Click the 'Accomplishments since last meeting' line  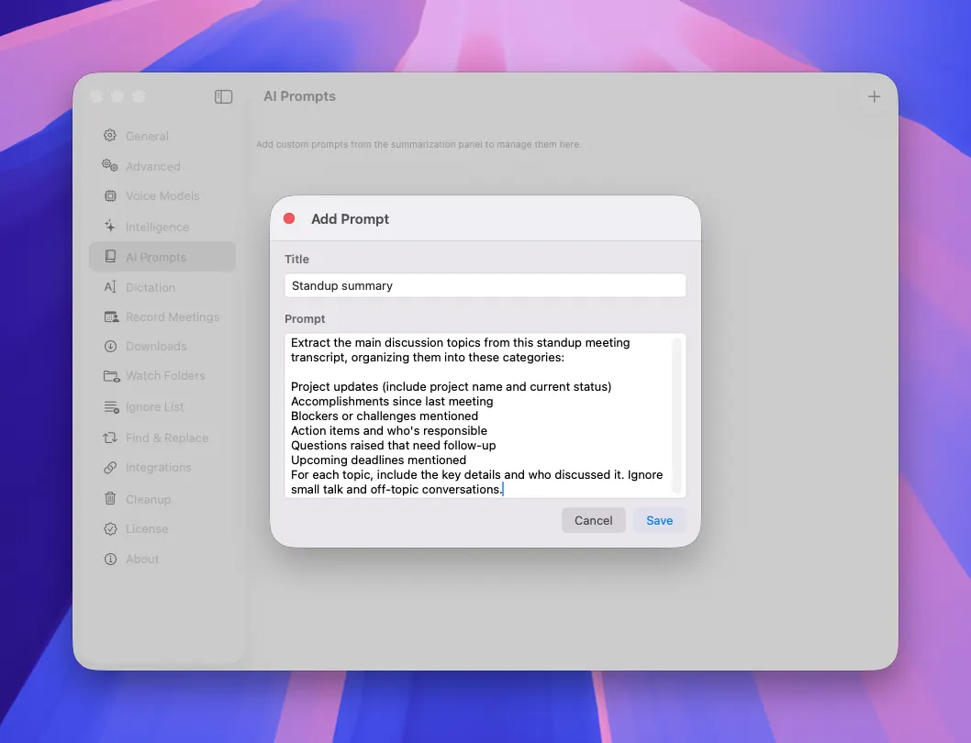(x=392, y=401)
